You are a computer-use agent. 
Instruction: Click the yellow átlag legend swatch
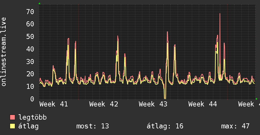coord(12,126)
